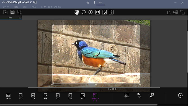Click the zoom out minus icon
The height and width of the screenshot is (106, 188).
84,12
